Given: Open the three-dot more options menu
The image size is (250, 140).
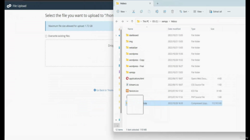Looking at the screenshot, I should [229, 11].
